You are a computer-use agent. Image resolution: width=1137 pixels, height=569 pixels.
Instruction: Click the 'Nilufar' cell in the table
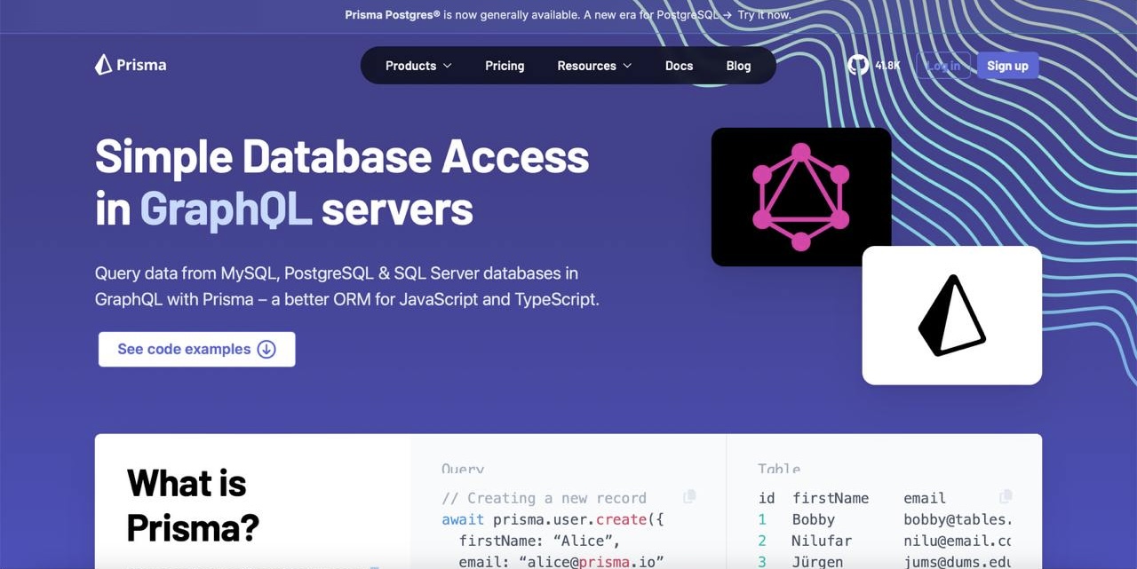click(822, 541)
